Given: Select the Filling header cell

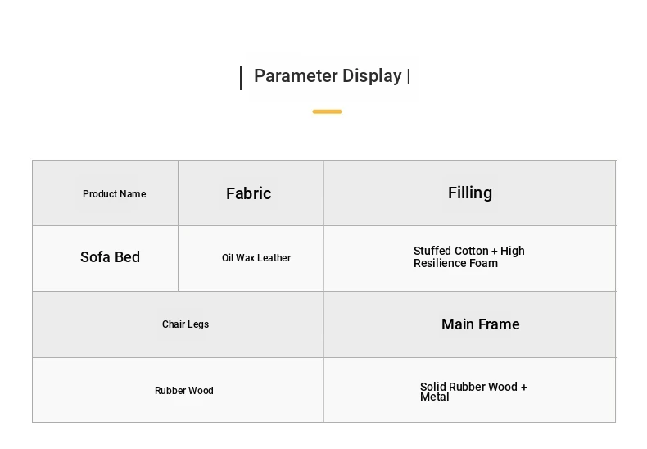Looking at the screenshot, I should tap(469, 193).
